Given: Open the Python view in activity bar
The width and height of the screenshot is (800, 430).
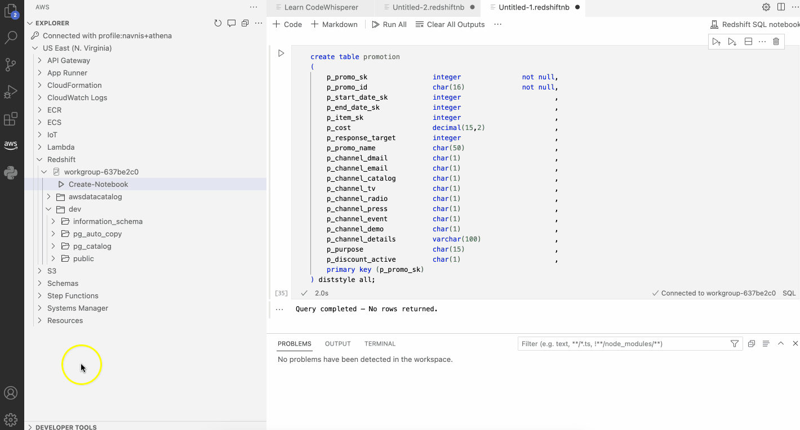Looking at the screenshot, I should [11, 173].
